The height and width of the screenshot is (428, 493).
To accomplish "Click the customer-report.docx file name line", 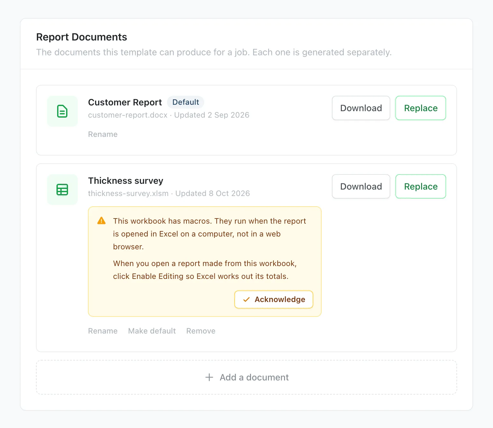I will coord(169,115).
